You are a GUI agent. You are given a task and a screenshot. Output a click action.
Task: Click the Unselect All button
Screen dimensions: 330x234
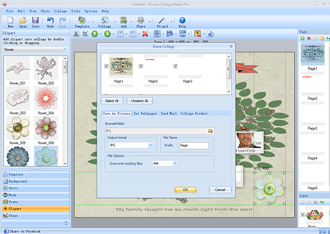[x=140, y=101]
